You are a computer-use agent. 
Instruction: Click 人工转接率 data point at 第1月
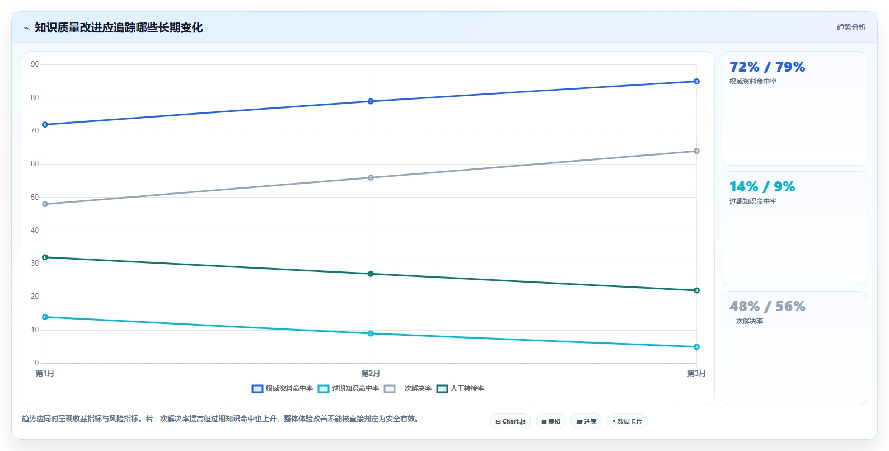45,257
